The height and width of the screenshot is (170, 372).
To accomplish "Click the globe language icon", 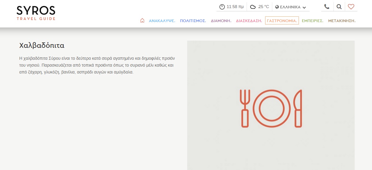I will (x=277, y=7).
